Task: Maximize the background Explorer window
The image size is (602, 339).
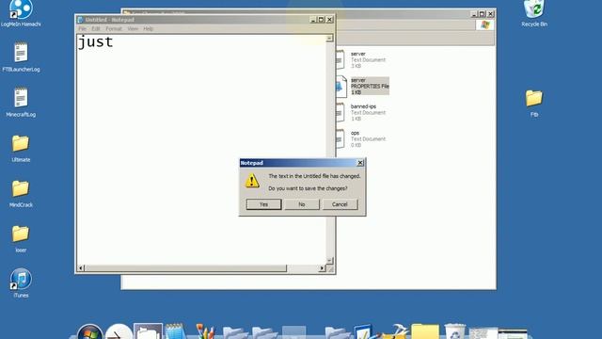Action: point(483,14)
